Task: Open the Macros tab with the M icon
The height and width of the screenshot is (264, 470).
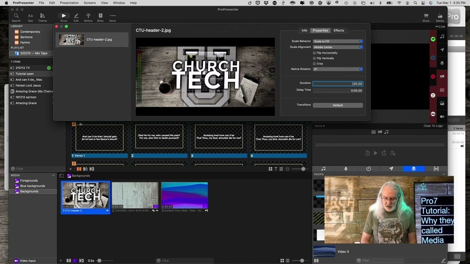Action: coord(436,169)
